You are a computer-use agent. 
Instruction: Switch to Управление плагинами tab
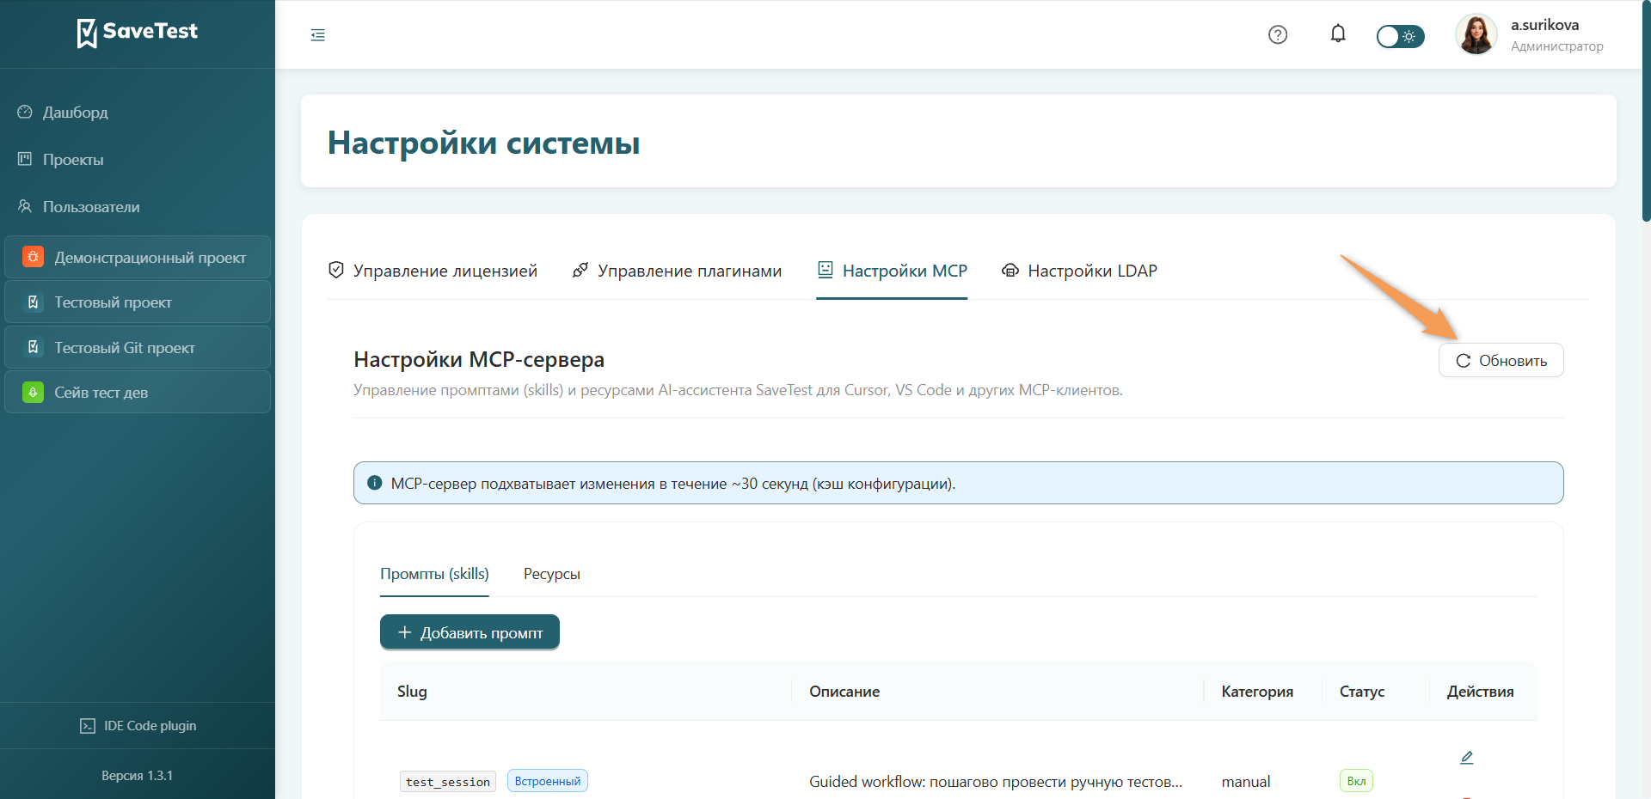point(677,271)
